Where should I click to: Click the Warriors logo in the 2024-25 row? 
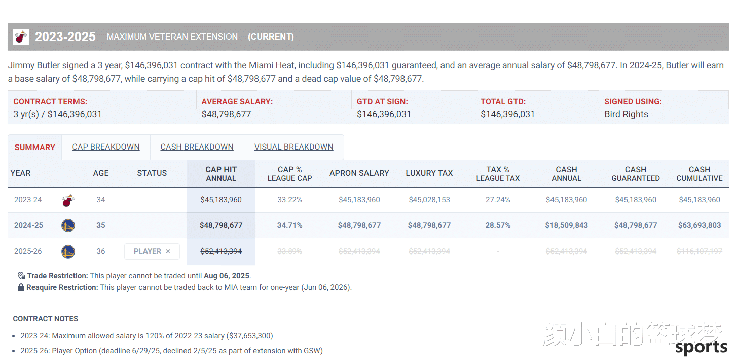pyautogui.click(x=68, y=226)
